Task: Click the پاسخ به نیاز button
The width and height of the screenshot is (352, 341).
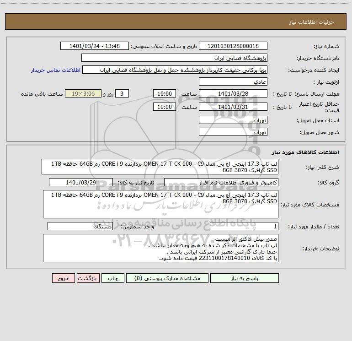Action: [244, 278]
